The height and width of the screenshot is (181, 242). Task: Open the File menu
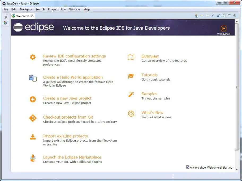6,9
